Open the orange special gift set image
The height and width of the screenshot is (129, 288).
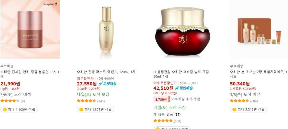(259, 29)
